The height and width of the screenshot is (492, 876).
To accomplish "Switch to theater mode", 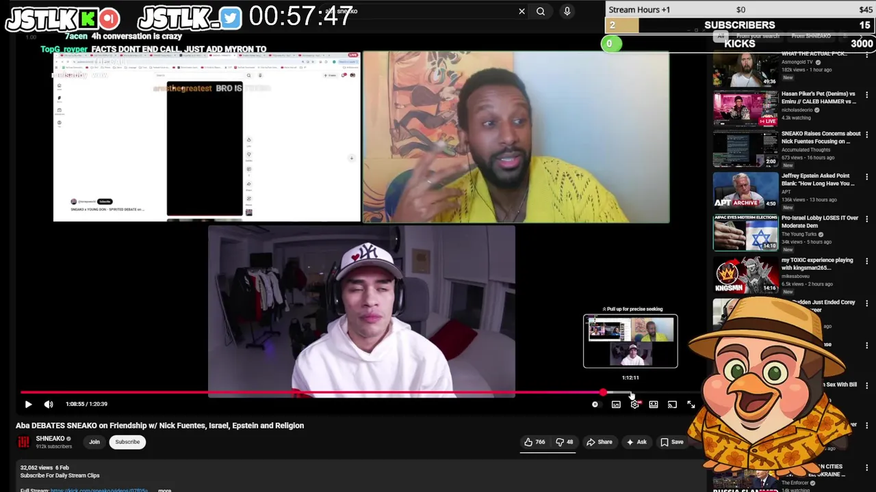I will pyautogui.click(x=654, y=405).
